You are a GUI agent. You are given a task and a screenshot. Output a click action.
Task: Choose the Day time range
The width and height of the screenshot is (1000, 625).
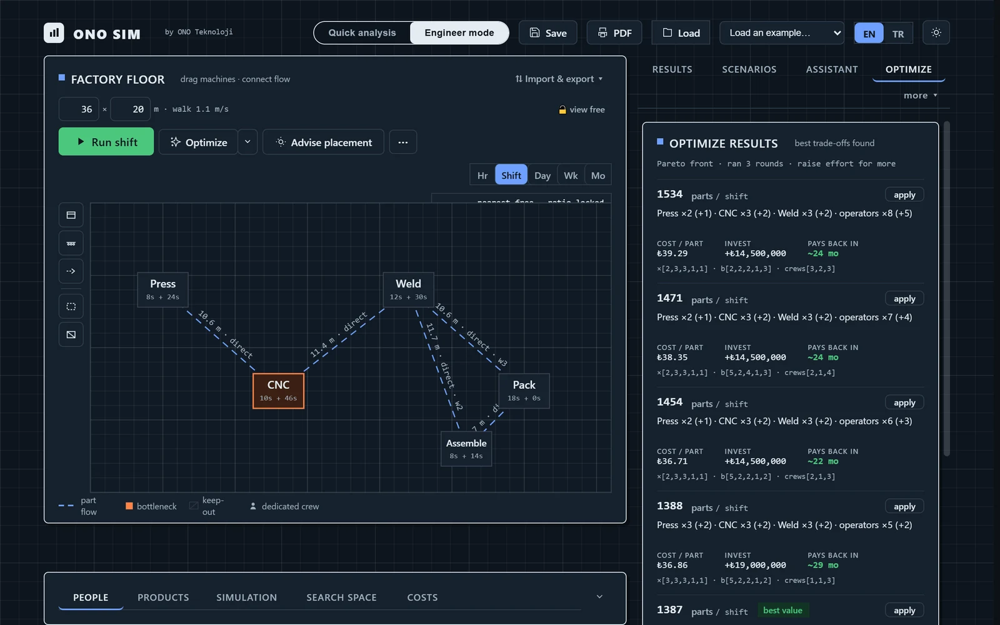(x=542, y=175)
